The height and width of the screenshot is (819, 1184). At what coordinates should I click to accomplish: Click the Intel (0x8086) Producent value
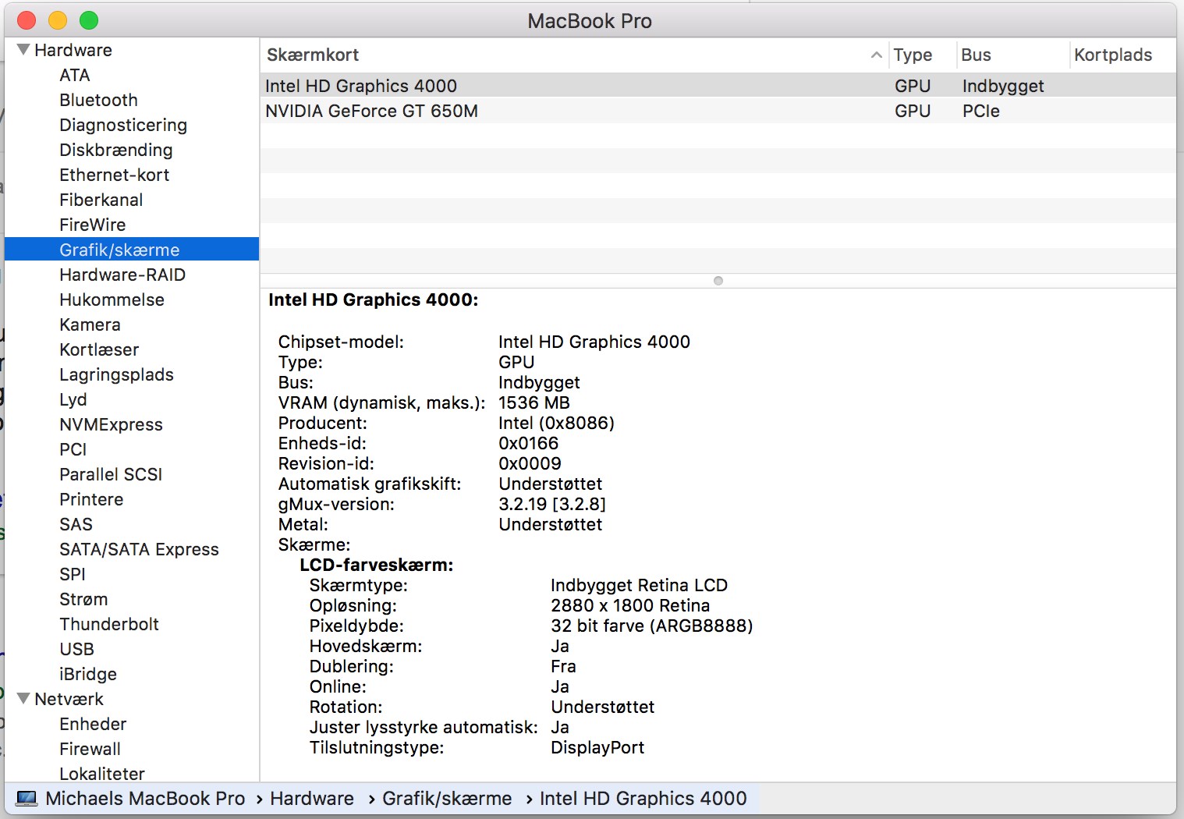557,423
